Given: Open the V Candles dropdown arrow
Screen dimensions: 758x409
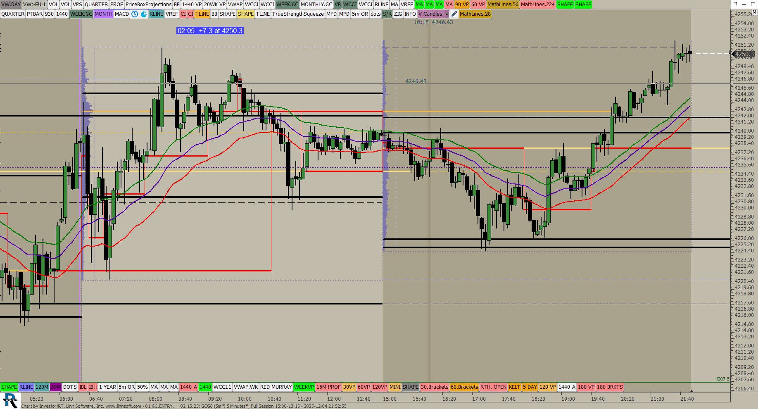Looking at the screenshot, I should click(x=447, y=14).
